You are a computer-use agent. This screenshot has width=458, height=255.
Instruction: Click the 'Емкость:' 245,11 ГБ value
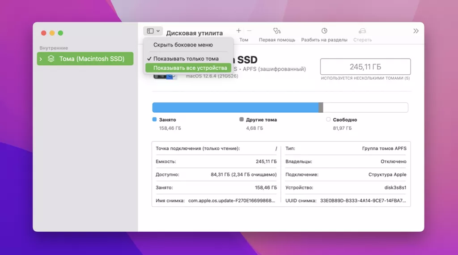266,161
